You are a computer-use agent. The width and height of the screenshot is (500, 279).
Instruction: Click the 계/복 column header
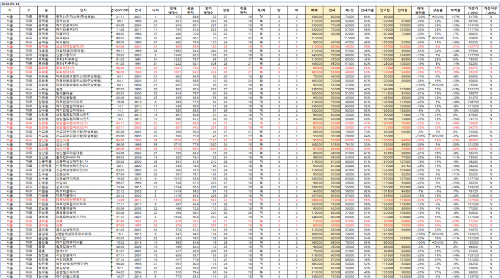[261, 10]
